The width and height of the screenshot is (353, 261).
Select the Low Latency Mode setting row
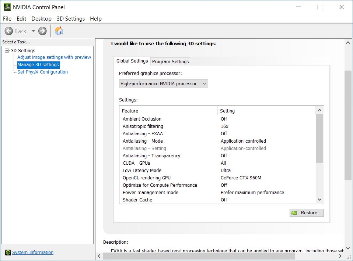click(x=142, y=171)
